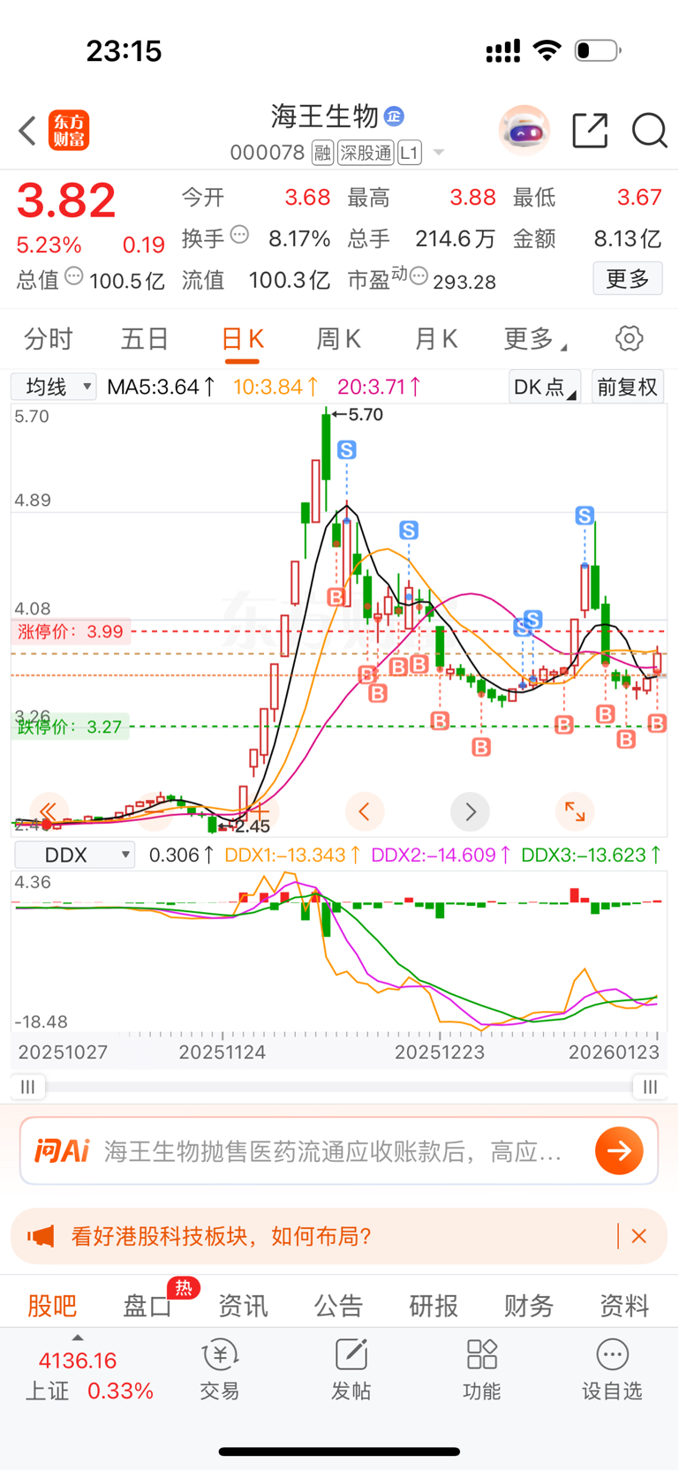
Task: Expand stock info dropdown arrow beside L1
Action: pos(438,154)
